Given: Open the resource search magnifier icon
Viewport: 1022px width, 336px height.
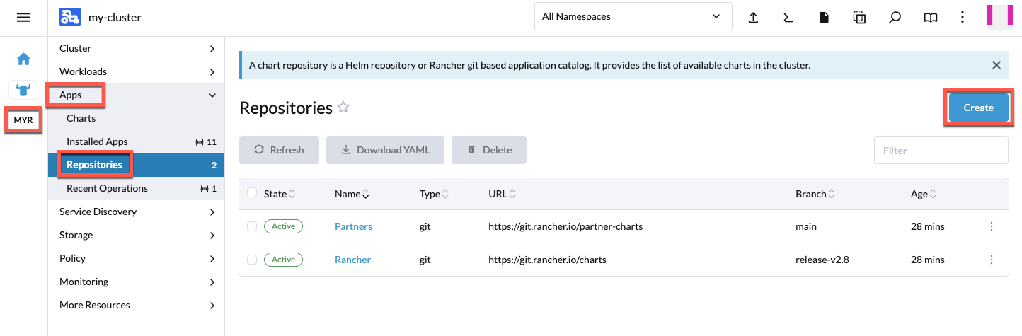Looking at the screenshot, I should point(895,18).
